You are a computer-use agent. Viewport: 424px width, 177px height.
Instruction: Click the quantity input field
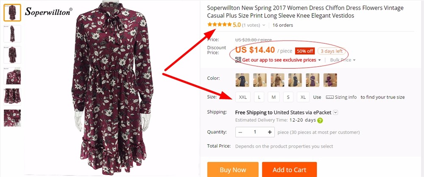click(255, 132)
